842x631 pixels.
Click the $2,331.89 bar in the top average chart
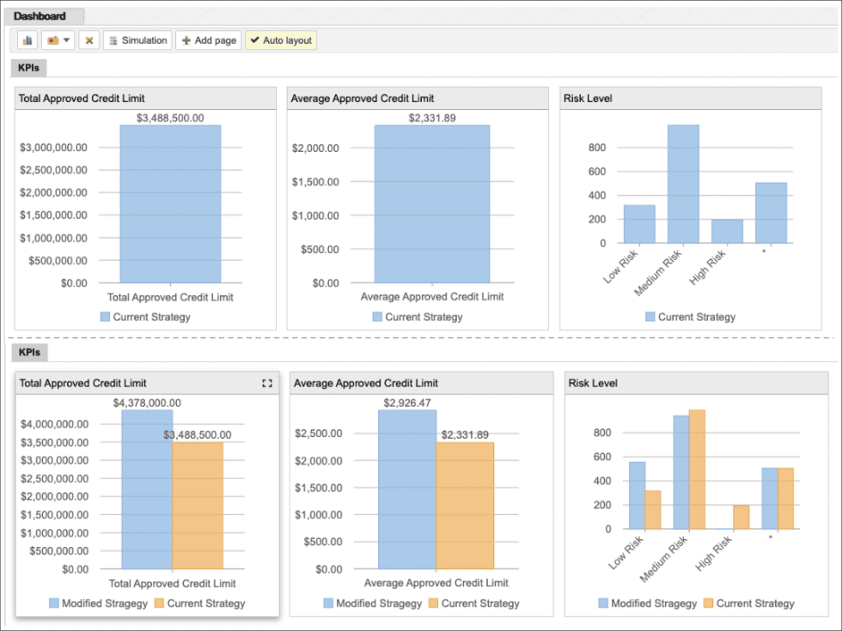tap(432, 204)
